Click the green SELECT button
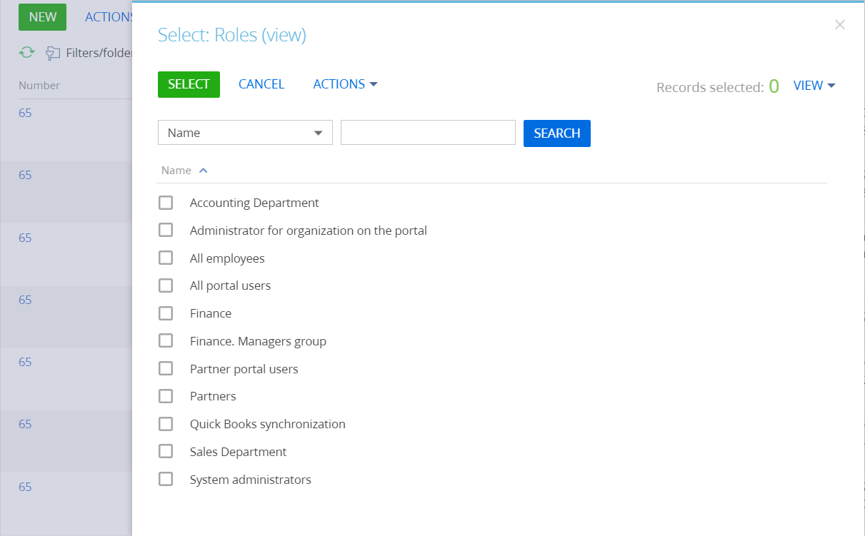Image resolution: width=865 pixels, height=536 pixels. coord(189,84)
